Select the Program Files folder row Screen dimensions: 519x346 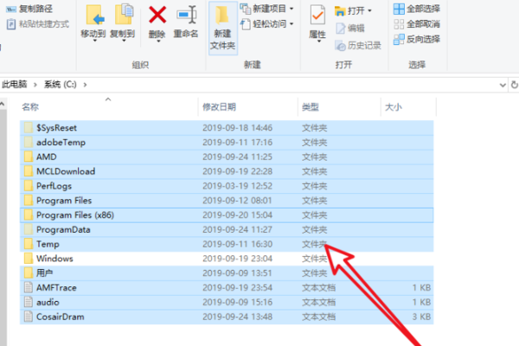click(x=227, y=201)
